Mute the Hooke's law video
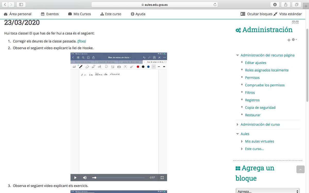The width and height of the screenshot is (309, 193). pyautogui.click(x=85, y=178)
